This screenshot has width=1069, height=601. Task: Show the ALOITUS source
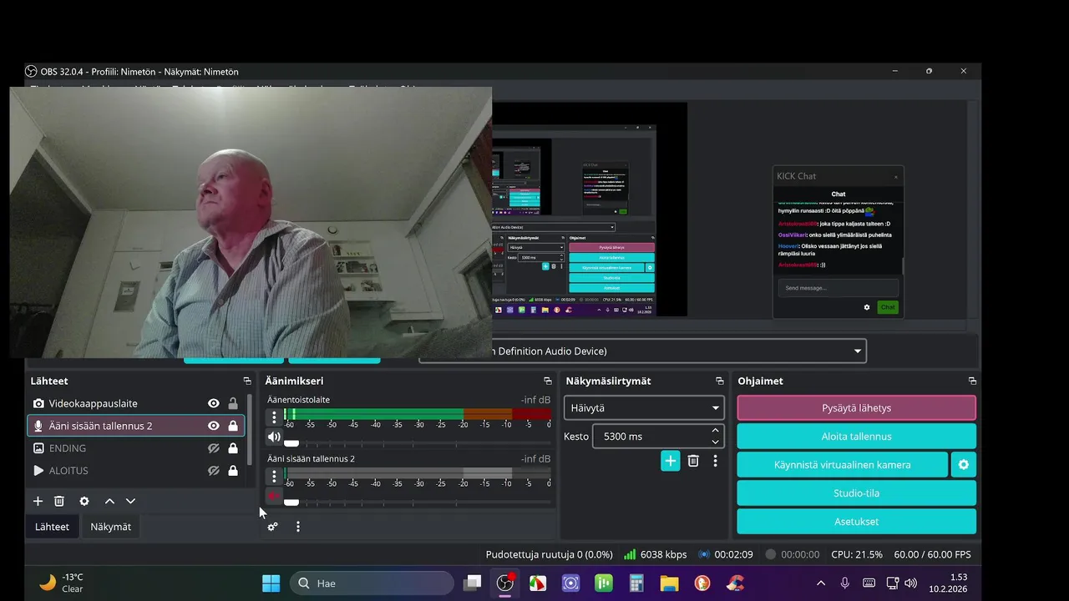click(x=214, y=471)
